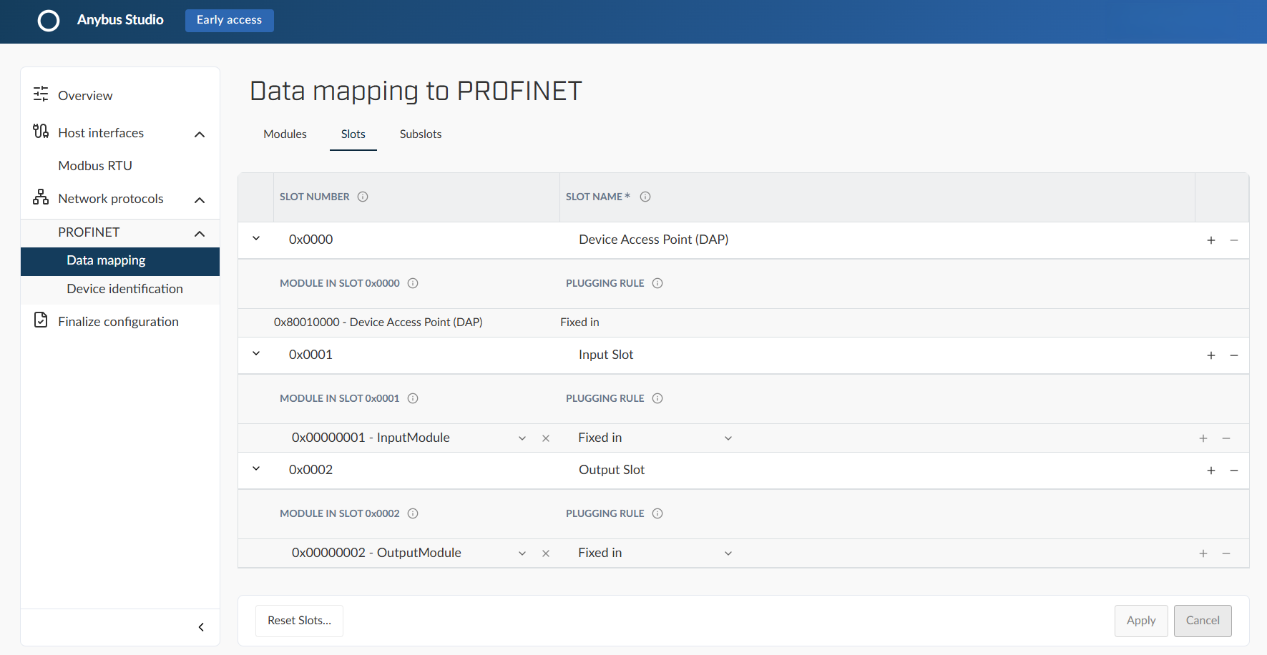Collapse the sidebar with left arrow

pyautogui.click(x=201, y=627)
